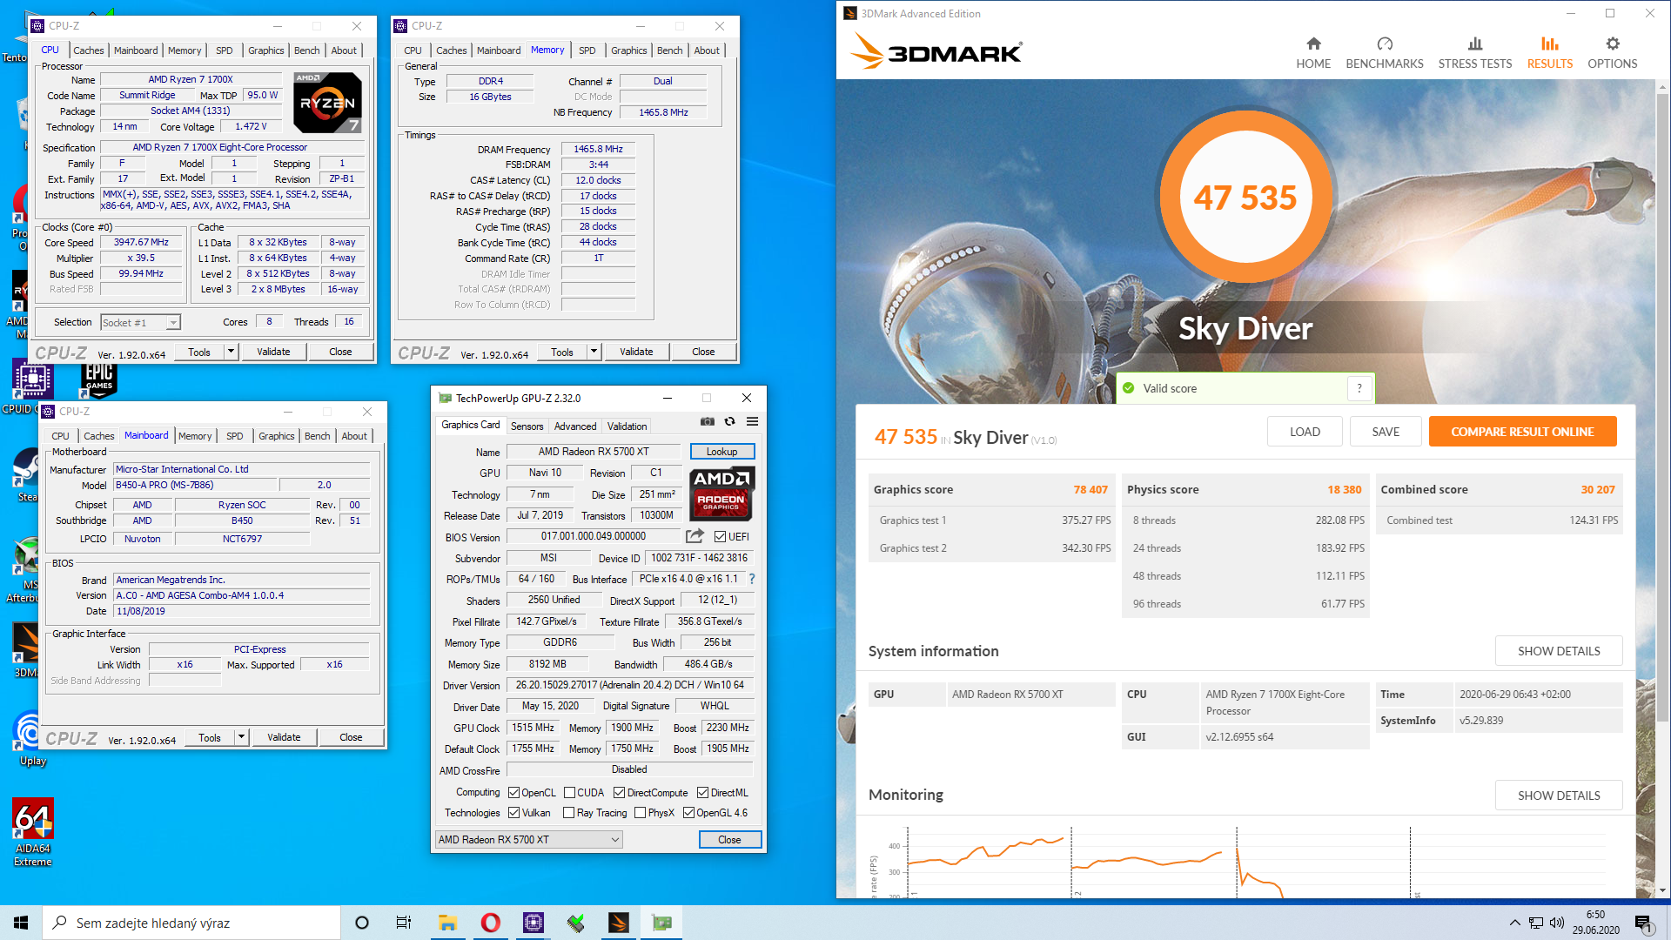The height and width of the screenshot is (940, 1671).
Task: Open Bench tab in the CPU-Z Mainboard window
Action: pos(318,436)
